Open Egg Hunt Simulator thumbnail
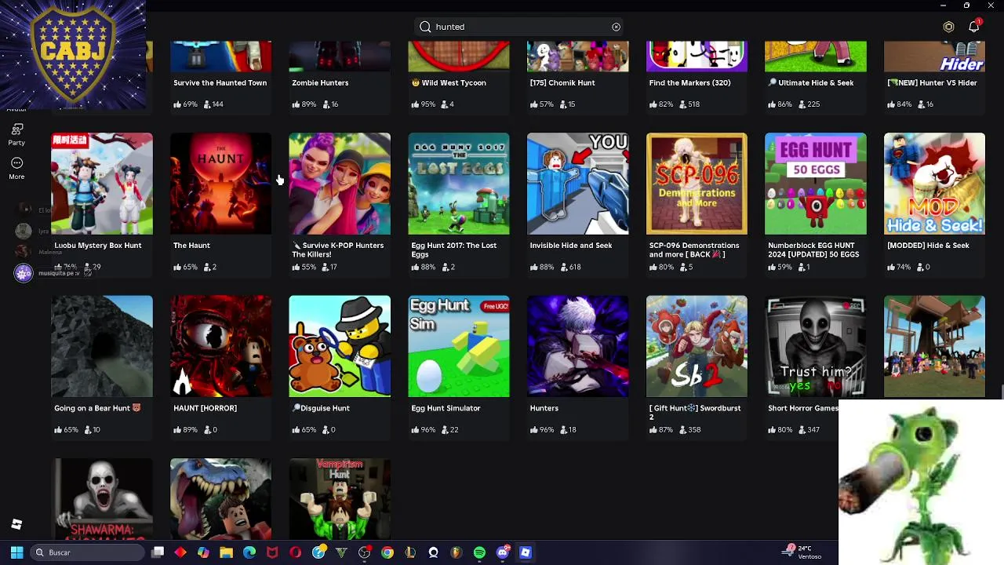The width and height of the screenshot is (1004, 565). pyautogui.click(x=459, y=346)
